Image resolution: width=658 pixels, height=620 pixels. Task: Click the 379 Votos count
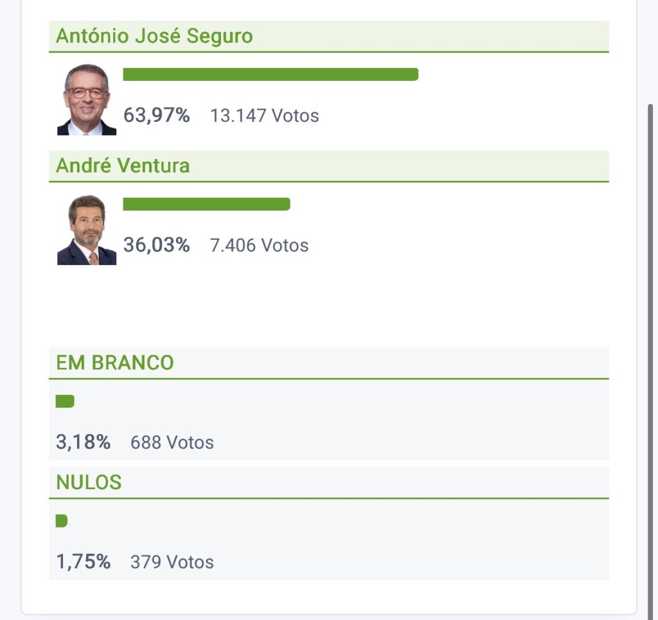(x=172, y=562)
